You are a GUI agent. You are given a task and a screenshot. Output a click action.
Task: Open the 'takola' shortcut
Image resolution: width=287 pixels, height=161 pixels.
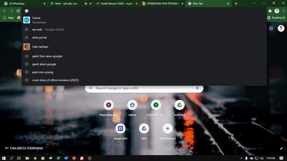pos(132,108)
